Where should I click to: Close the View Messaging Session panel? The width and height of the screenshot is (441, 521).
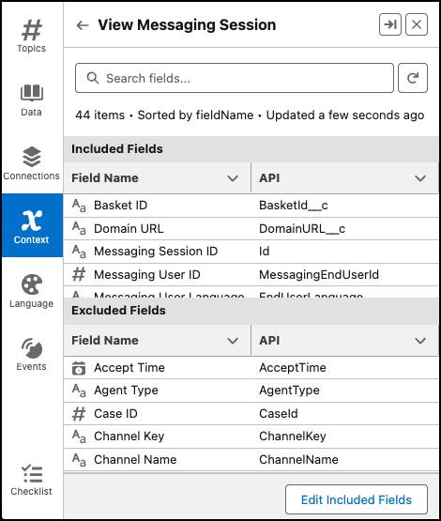(417, 24)
